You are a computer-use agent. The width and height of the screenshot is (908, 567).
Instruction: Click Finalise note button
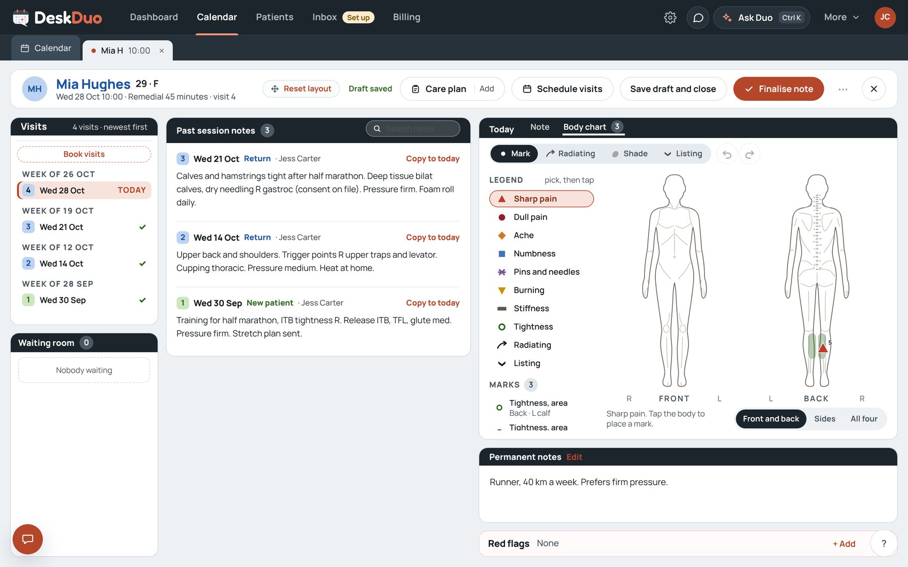point(778,89)
